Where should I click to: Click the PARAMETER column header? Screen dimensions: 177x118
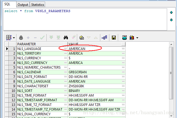pos(42,44)
